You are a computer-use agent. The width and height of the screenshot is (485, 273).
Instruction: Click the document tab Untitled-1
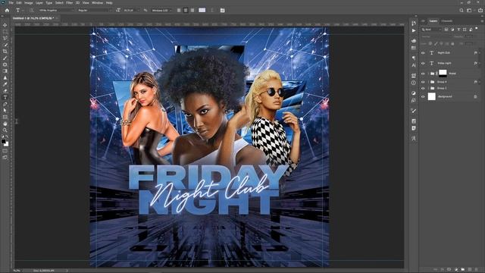tap(33, 18)
